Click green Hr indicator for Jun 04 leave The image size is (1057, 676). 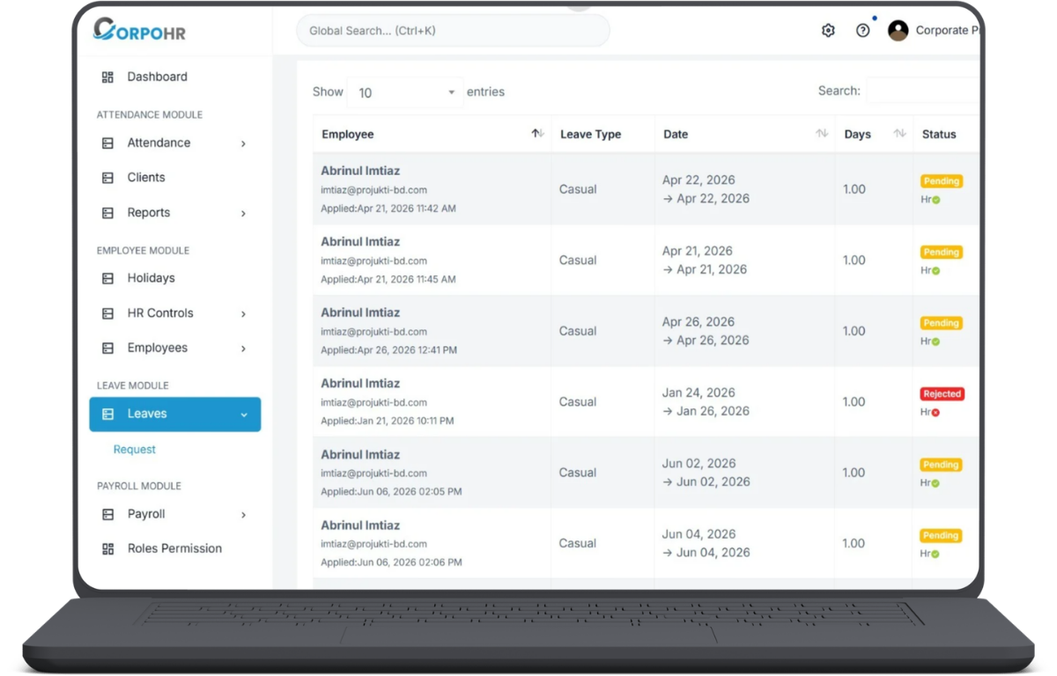pos(935,554)
